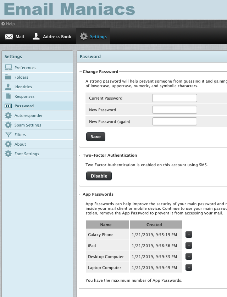Remove the Desktop Computer app password
Screen dimensions: 227x297
tap(189, 257)
